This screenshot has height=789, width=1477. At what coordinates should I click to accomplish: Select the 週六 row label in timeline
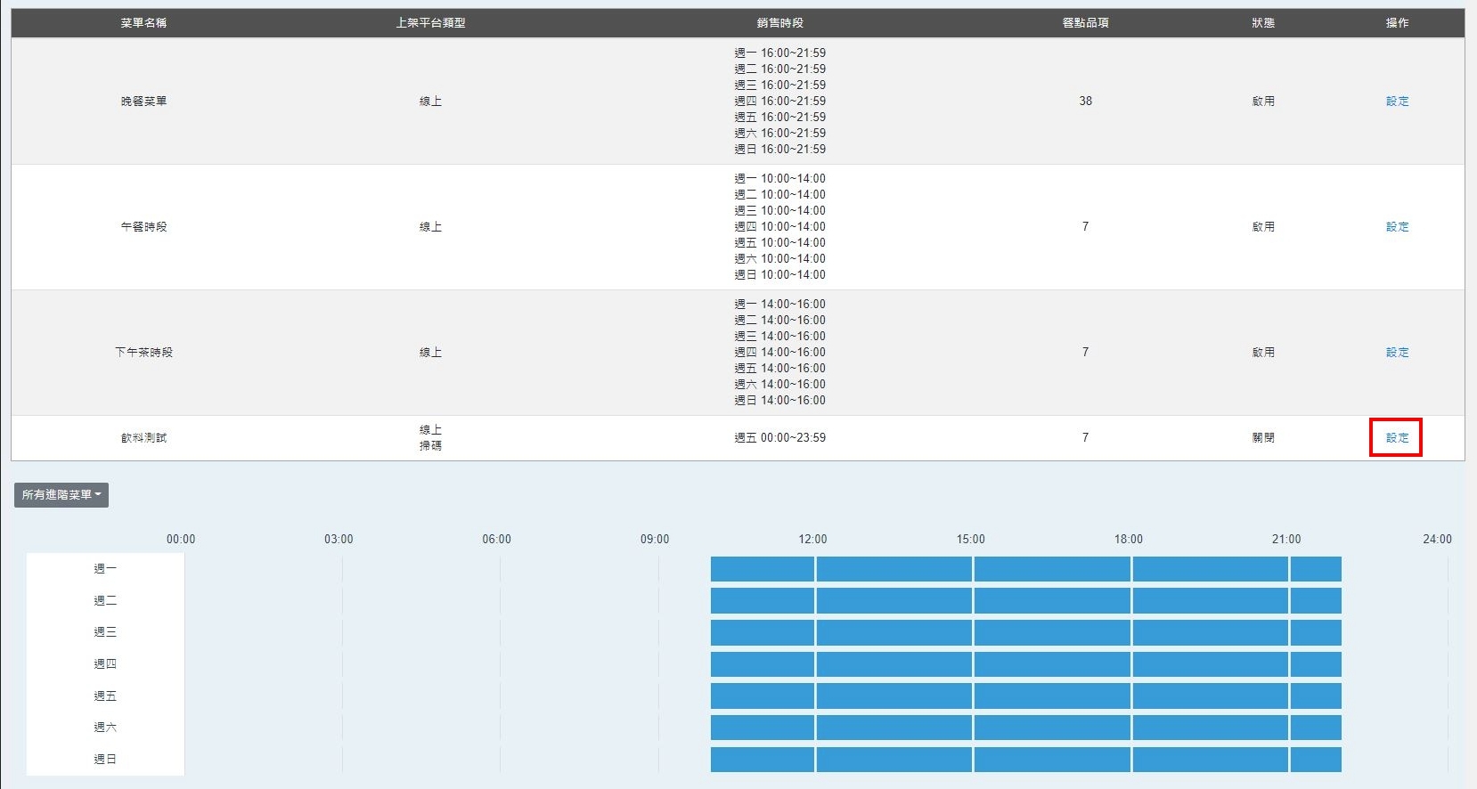point(105,728)
